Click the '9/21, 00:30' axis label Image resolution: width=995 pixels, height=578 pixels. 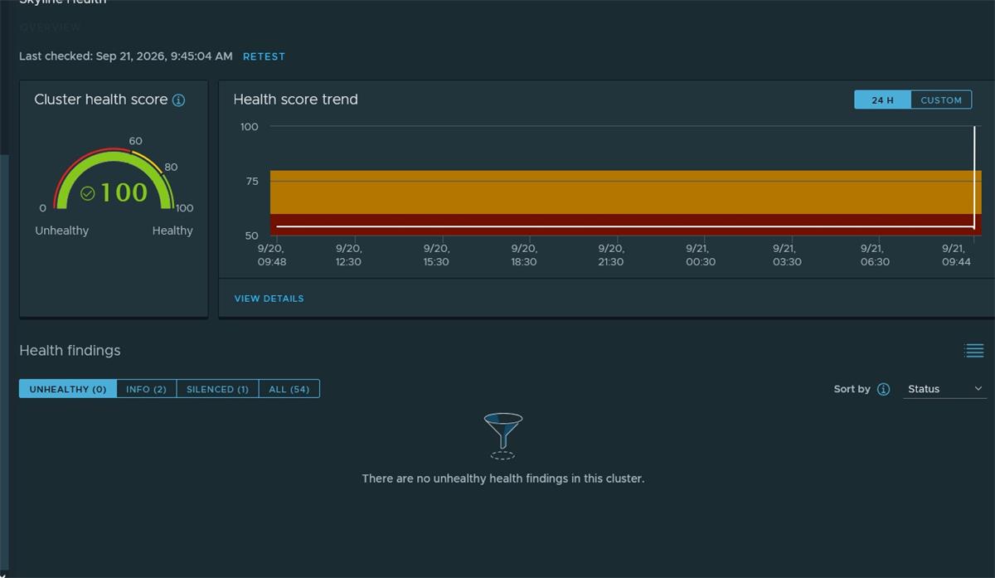pyautogui.click(x=701, y=255)
